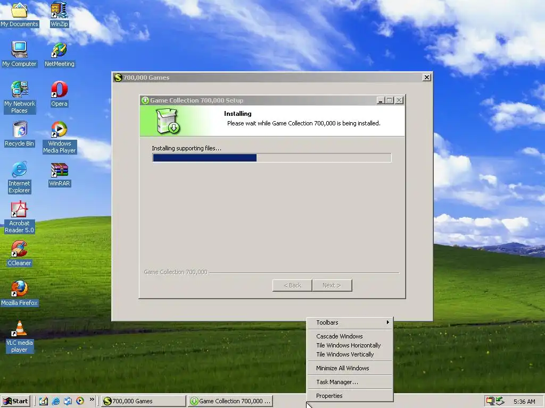Click the Setup window title bar icon
The width and height of the screenshot is (545, 408).
[x=145, y=100]
